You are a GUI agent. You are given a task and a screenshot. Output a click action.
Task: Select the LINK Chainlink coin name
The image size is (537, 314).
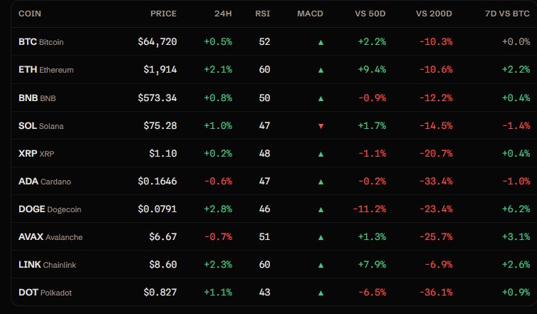coord(47,264)
